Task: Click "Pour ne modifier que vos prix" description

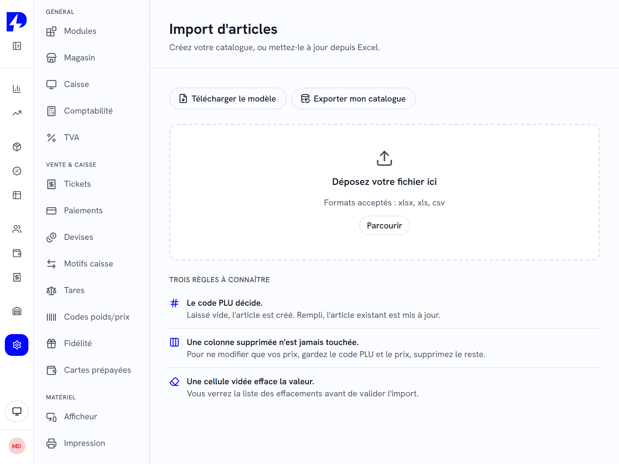Action: (x=336, y=354)
